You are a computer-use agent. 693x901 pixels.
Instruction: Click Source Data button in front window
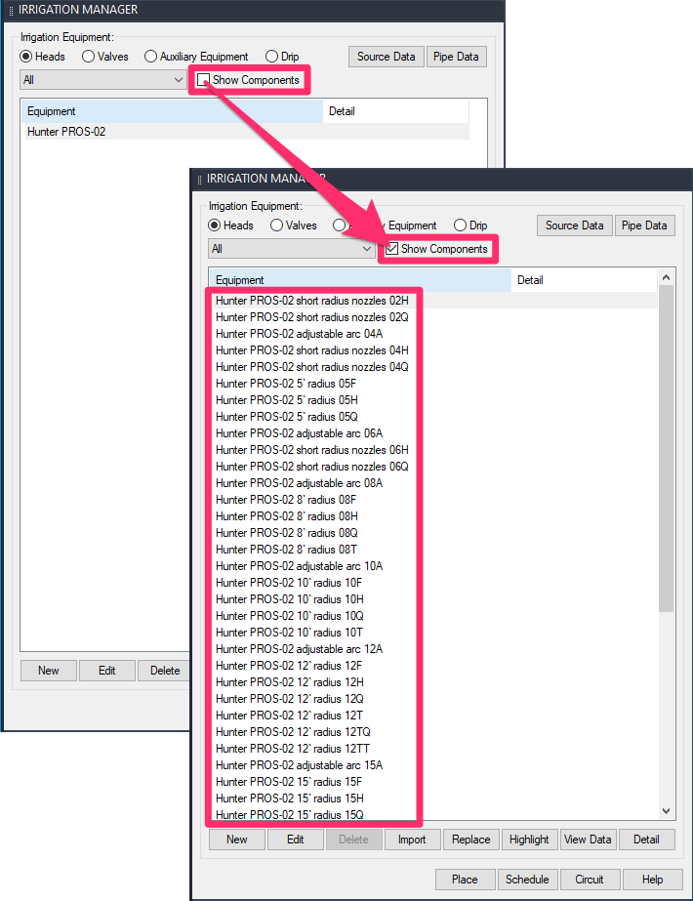[x=575, y=225]
